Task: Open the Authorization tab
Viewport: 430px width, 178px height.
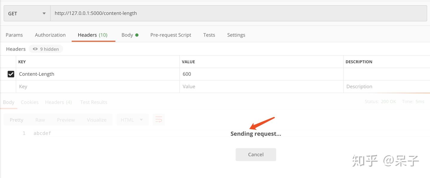Action: 50,35
